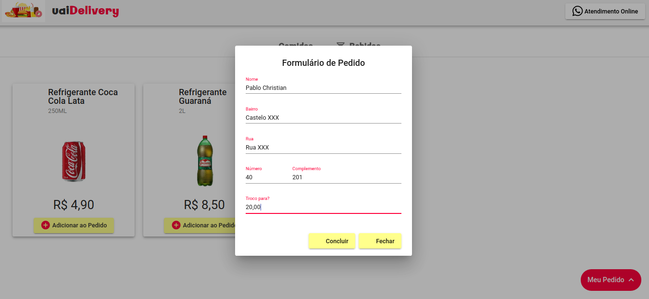
Task: Click the Fechar button
Action: pos(380,241)
